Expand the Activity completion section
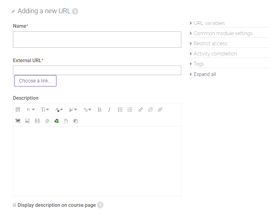 click(213, 54)
